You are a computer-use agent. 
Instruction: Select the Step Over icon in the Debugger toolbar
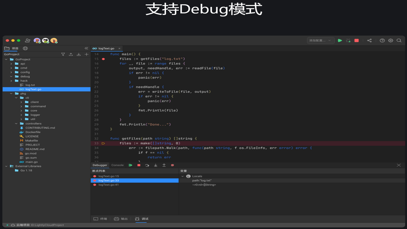147,165
